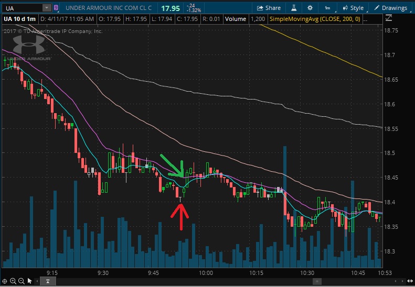Viewport: 415px width, 287px height.
Task: Expand the truncated studies ellipsis
Action: pyautogui.click(x=365, y=19)
